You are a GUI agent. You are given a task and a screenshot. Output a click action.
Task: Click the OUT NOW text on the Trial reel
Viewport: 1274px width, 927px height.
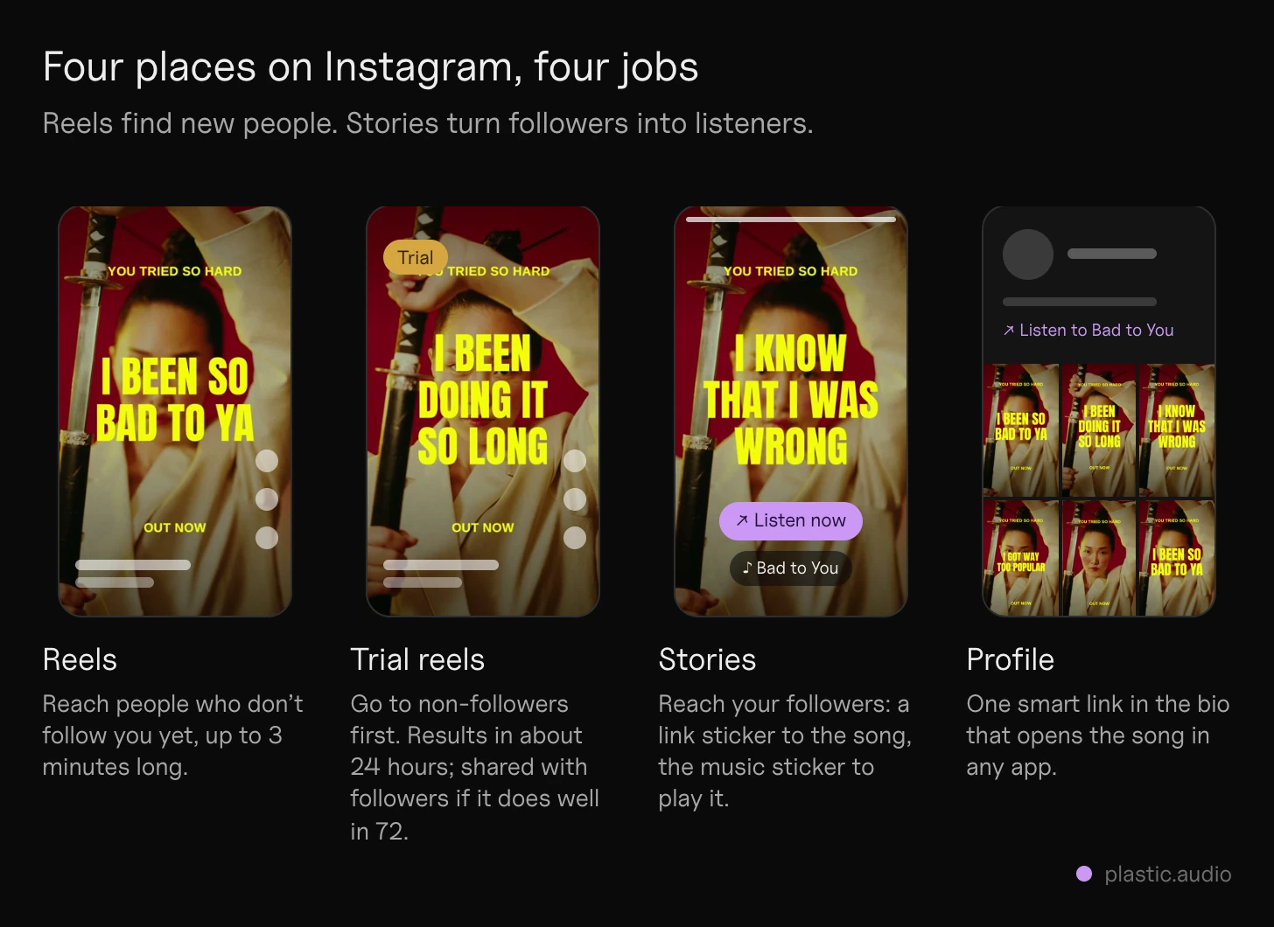(x=483, y=527)
